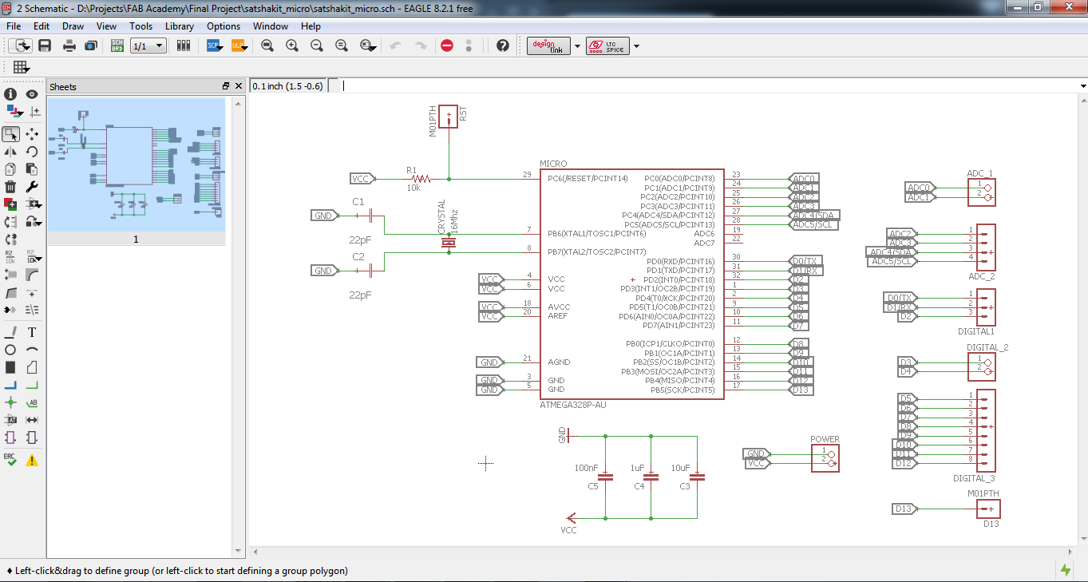Select the Text tool
The height and width of the screenshot is (582, 1088).
(32, 332)
